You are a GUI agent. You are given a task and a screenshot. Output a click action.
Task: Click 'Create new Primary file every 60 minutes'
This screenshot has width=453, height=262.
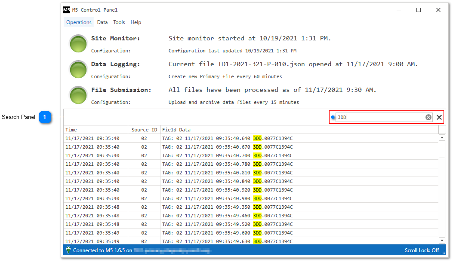pos(225,76)
